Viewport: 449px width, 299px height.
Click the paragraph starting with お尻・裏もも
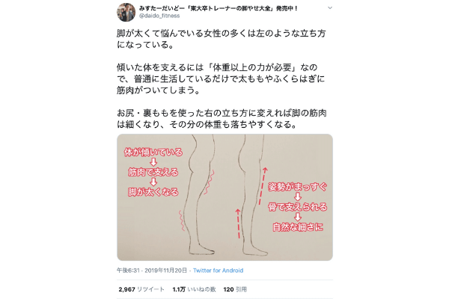click(x=222, y=118)
